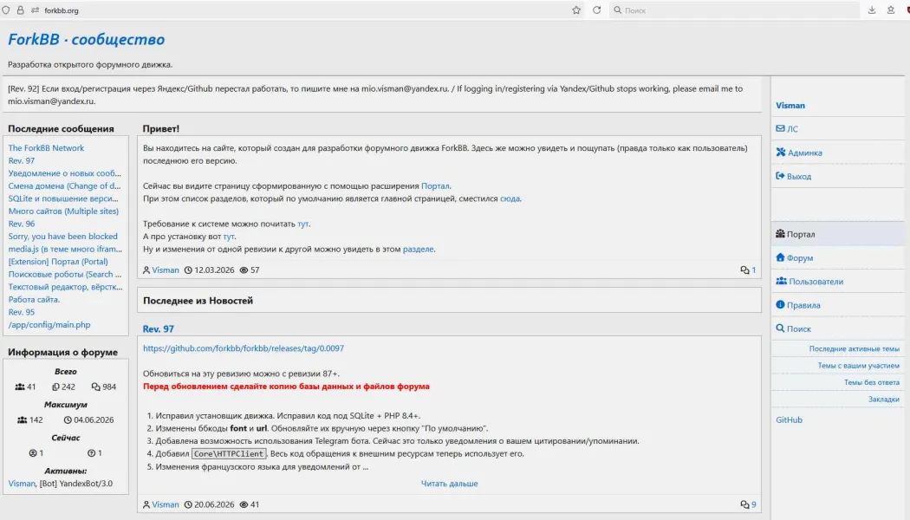Select the Выход menu item
The width and height of the screenshot is (910, 520).
pos(837,176)
